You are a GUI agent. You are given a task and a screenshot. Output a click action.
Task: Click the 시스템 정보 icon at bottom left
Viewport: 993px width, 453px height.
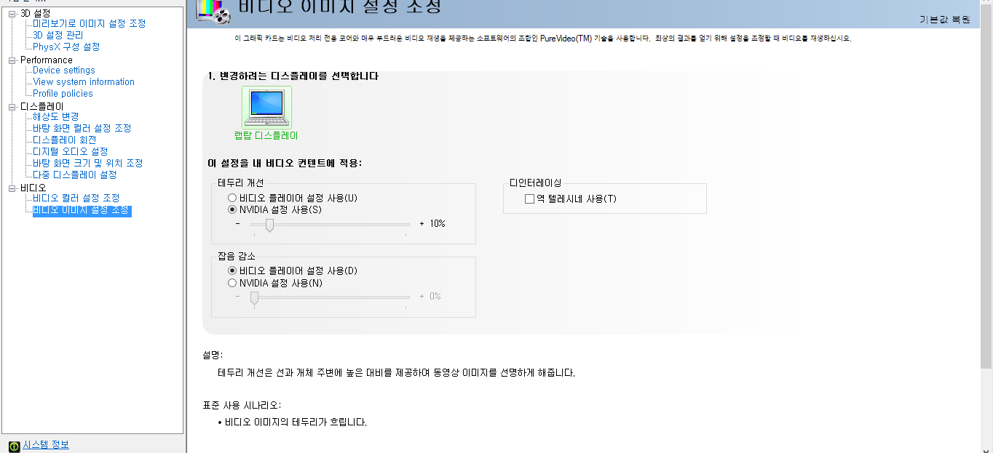14,446
